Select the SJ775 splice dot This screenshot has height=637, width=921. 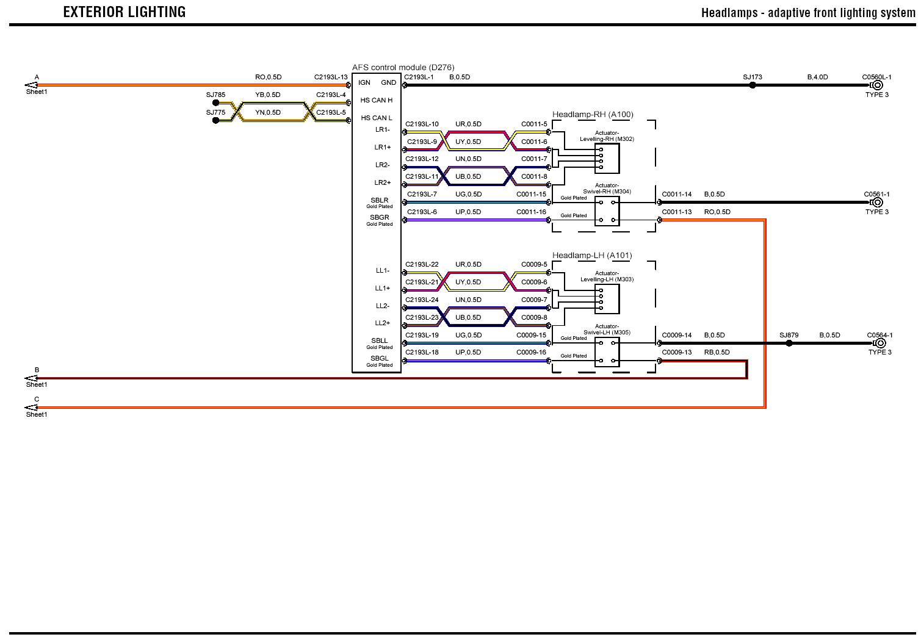(215, 121)
